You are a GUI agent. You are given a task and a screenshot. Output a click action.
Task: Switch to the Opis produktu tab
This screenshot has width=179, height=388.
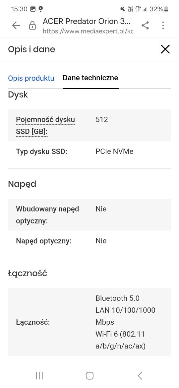[31, 78]
